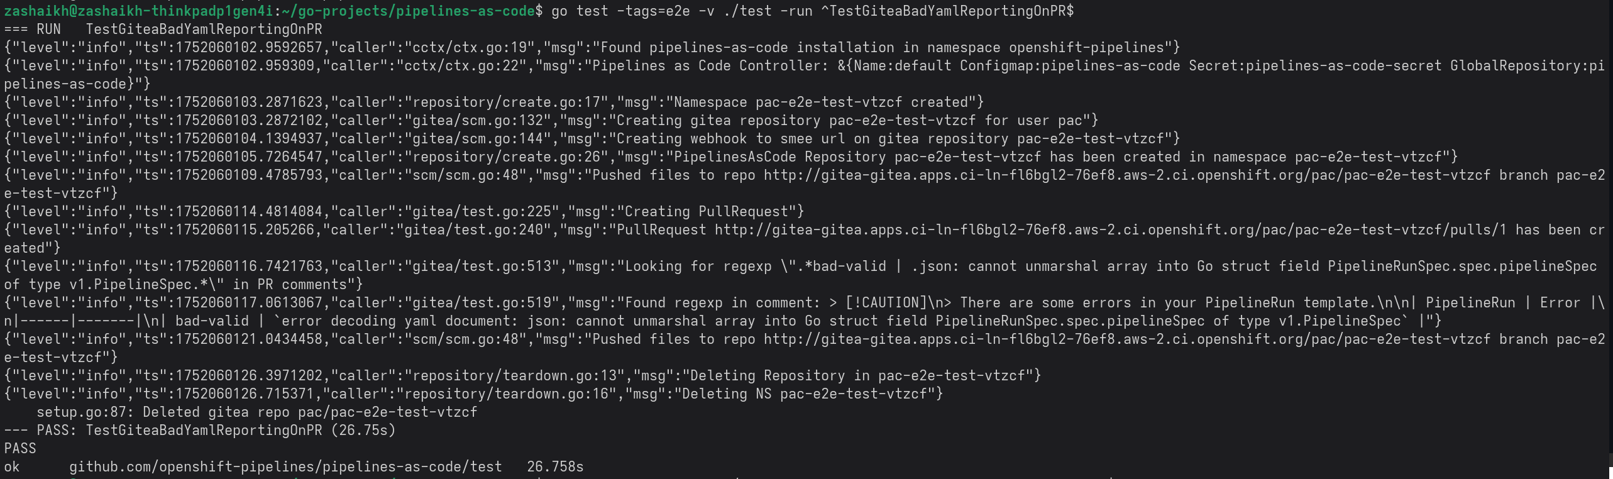Select the "=== RUN" test header line
This screenshot has width=1613, height=479.
click(x=163, y=29)
